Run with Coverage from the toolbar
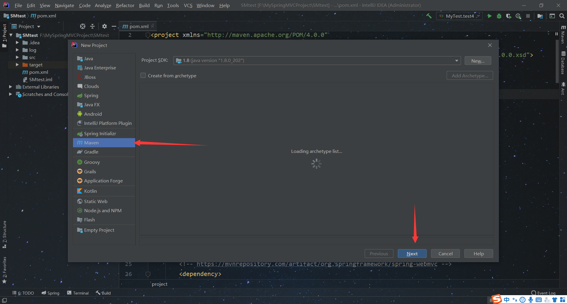Viewport: 567px width, 304px height. (x=509, y=16)
